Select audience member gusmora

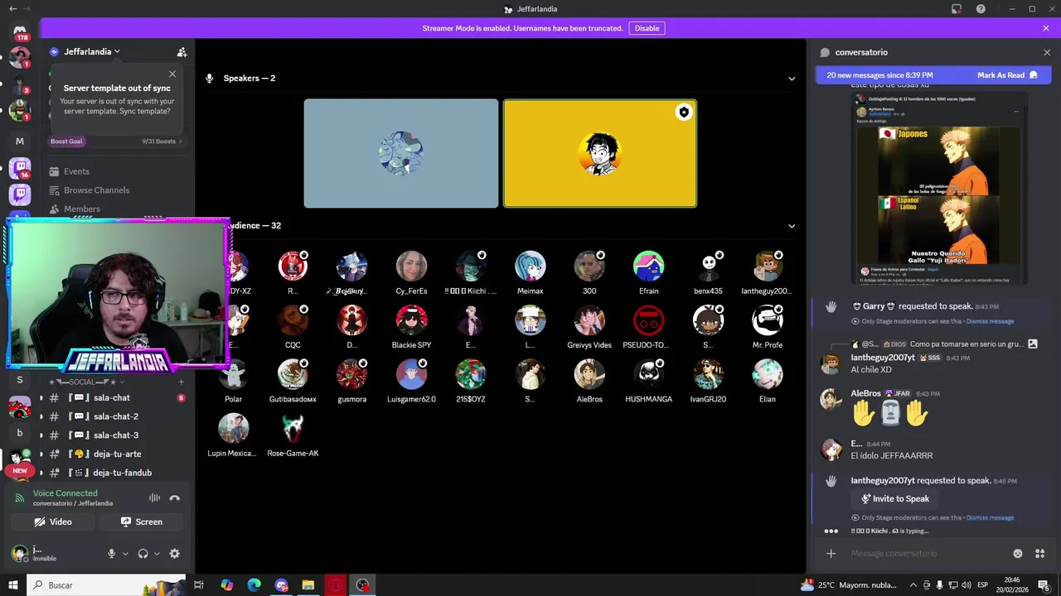pyautogui.click(x=351, y=381)
